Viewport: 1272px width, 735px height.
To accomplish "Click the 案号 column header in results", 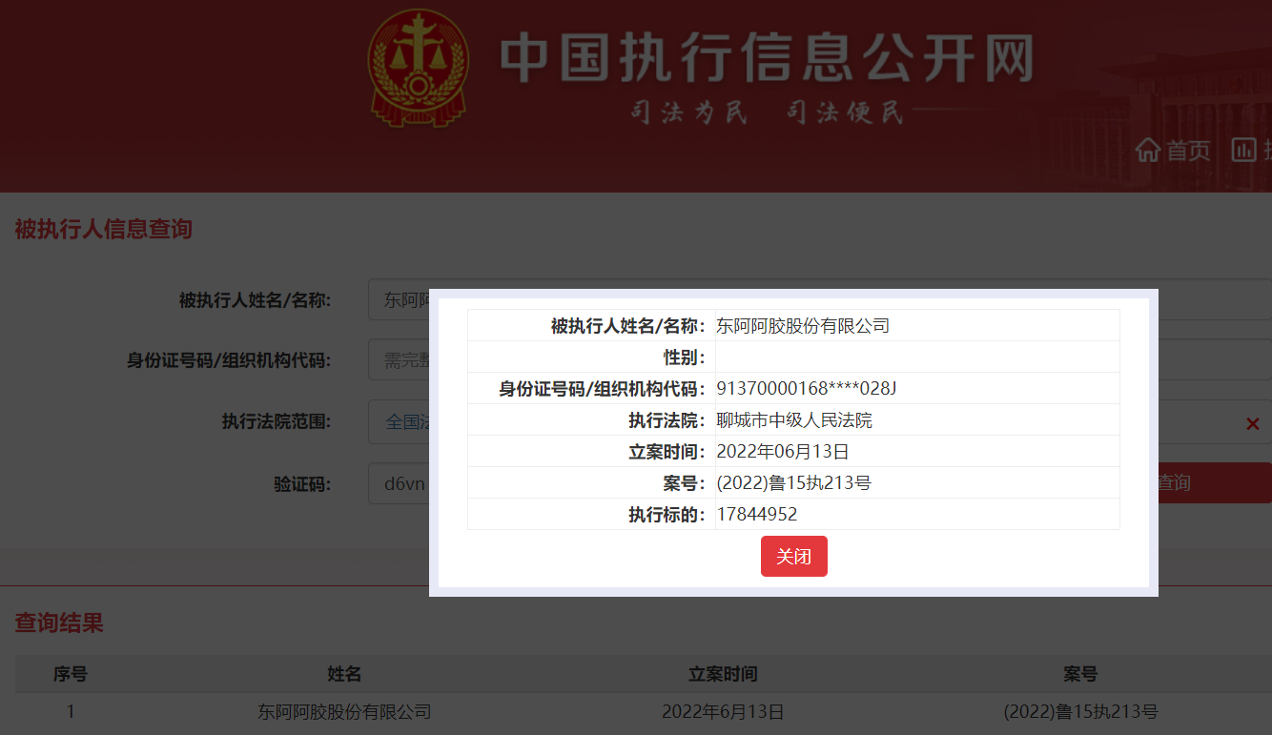I will [1080, 674].
